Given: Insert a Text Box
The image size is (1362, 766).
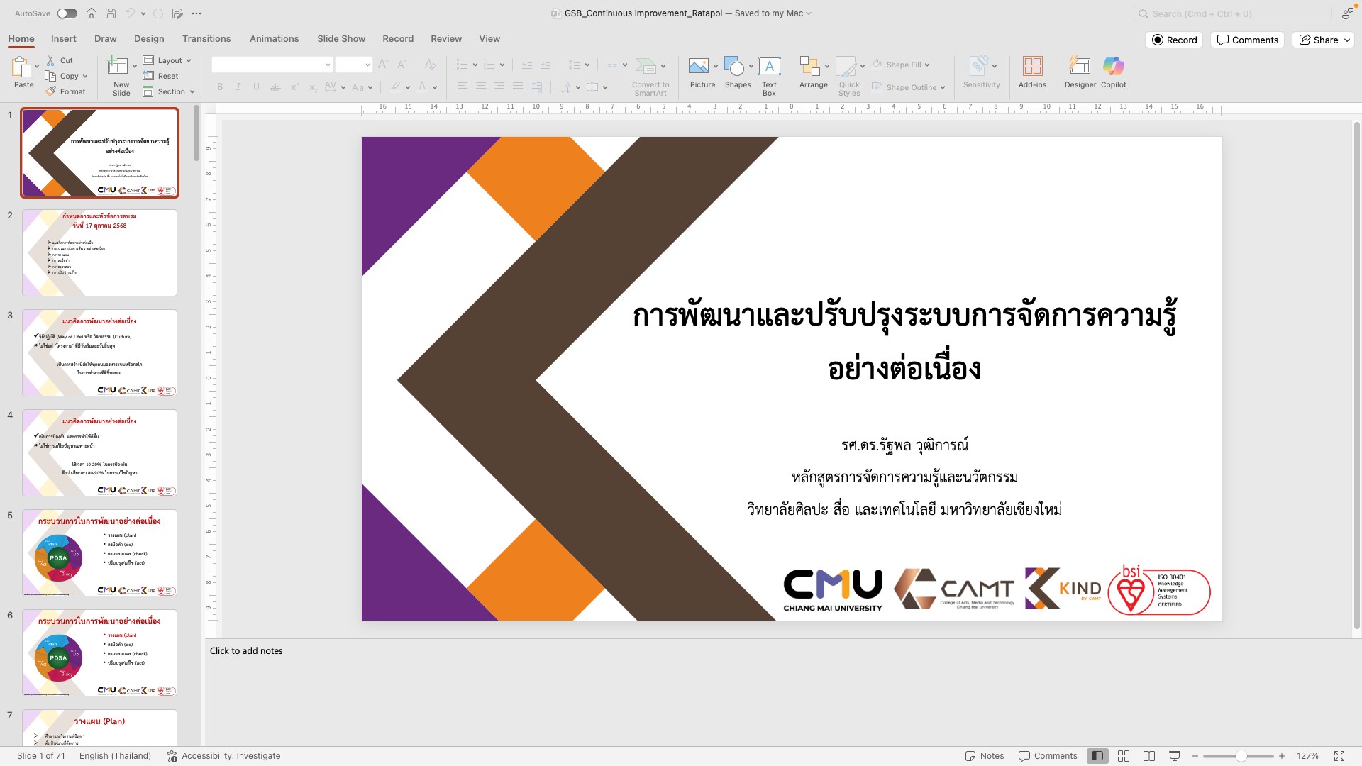Looking at the screenshot, I should (769, 67).
